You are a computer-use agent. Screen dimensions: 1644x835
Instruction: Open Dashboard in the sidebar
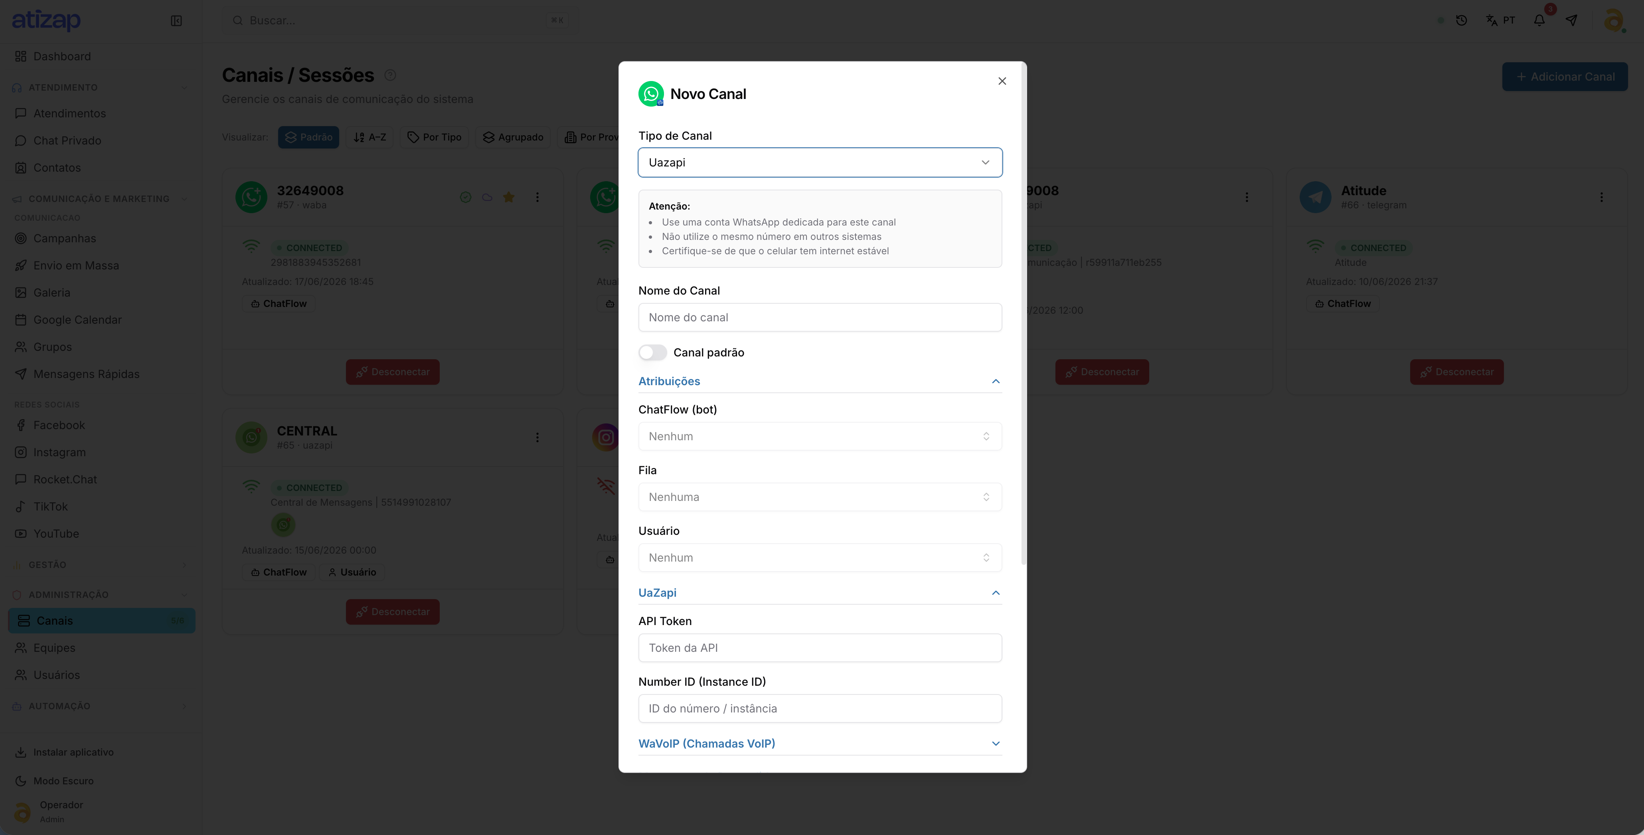click(101, 56)
